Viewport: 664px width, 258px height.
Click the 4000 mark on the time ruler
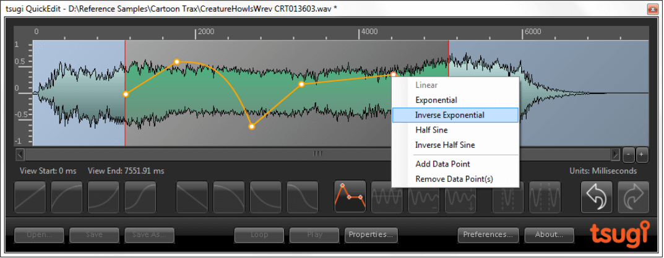[369, 32]
